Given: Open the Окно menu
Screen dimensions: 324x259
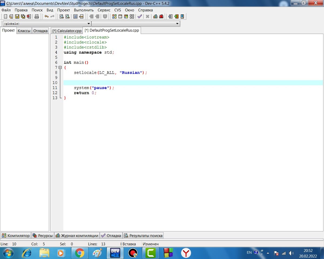Looking at the screenshot, I should coord(130,10).
